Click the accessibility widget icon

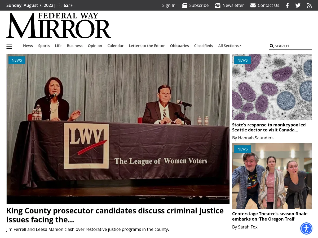click(x=306, y=228)
